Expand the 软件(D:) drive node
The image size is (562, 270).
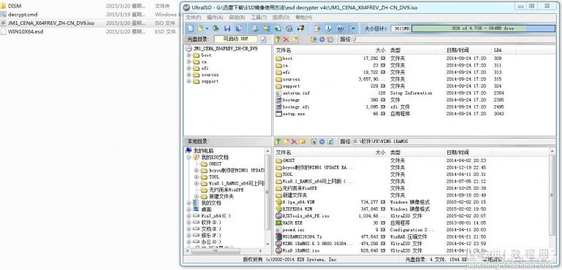[189, 223]
